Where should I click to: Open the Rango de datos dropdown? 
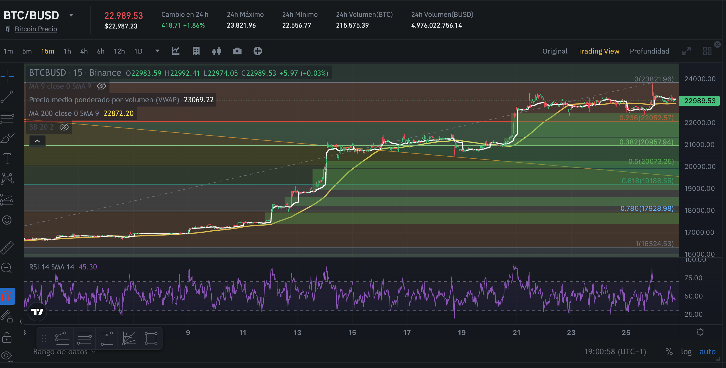tap(64, 352)
